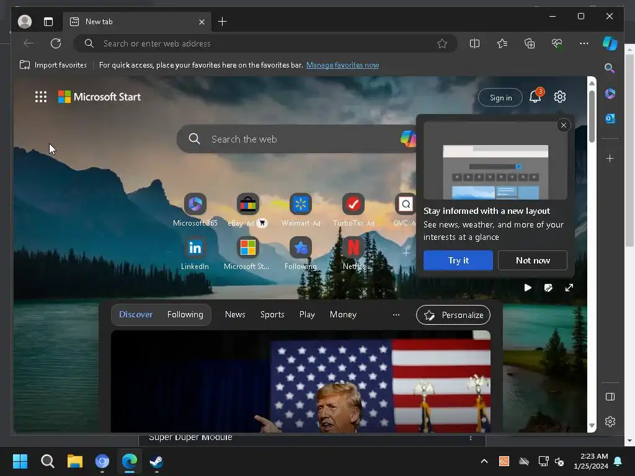Open Steam from the taskbar

pyautogui.click(x=157, y=461)
